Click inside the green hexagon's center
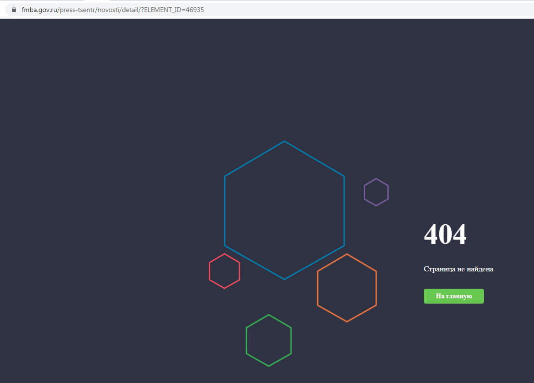Screen dimensions: 534x383 click(x=269, y=341)
